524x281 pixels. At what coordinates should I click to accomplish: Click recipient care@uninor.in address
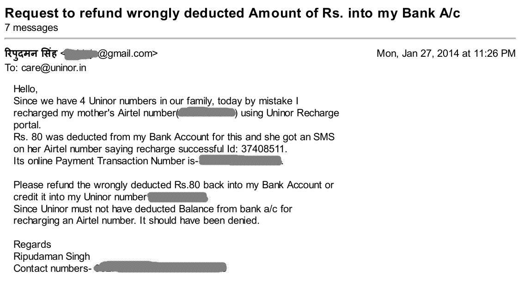54,68
